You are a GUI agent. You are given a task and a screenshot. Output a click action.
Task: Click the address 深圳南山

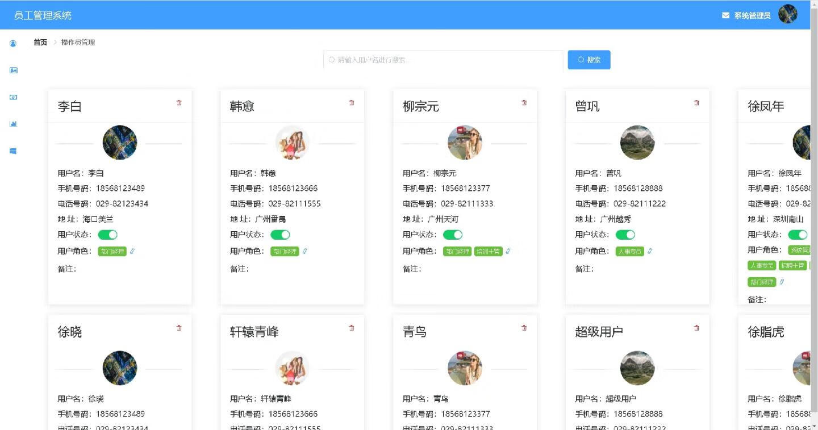point(788,219)
